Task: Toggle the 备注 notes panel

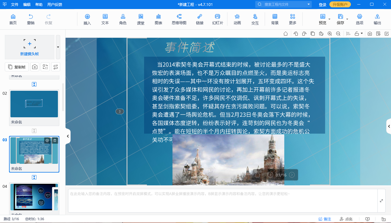Action: pyautogui.click(x=325, y=219)
